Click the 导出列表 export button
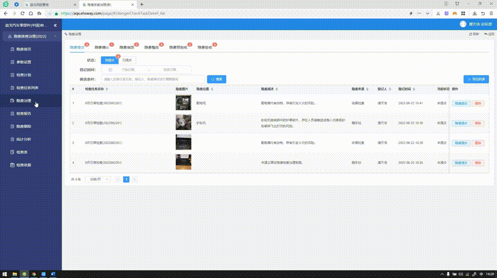 pyautogui.click(x=476, y=79)
